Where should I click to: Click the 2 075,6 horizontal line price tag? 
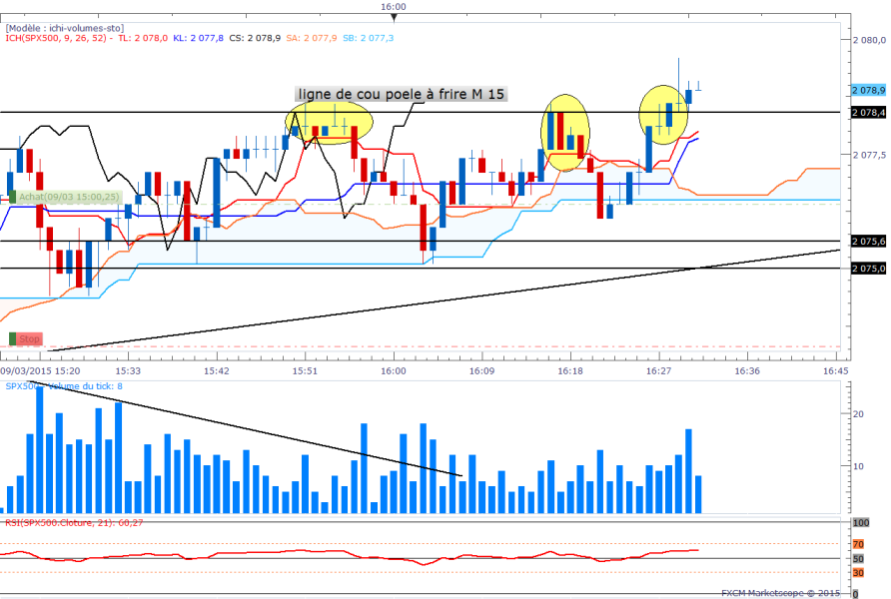coord(868,242)
